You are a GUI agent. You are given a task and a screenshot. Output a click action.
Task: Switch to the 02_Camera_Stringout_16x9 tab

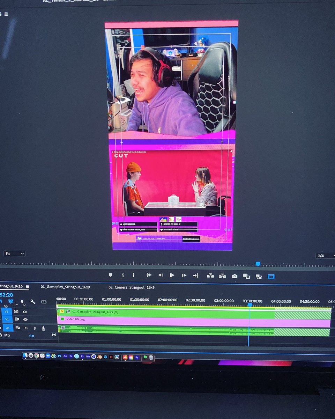click(x=131, y=287)
